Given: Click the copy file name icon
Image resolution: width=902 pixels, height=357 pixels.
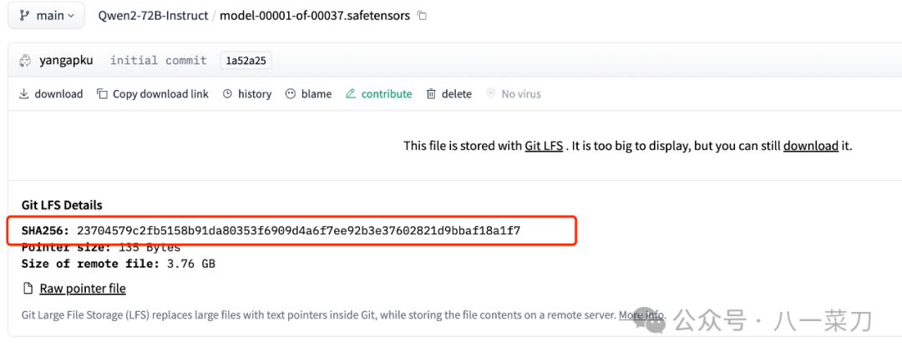Looking at the screenshot, I should click(x=423, y=16).
